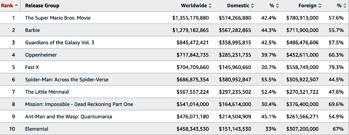Click the Foreign header text
Image resolution: width=349 pixels, height=135 pixels.
pyautogui.click(x=307, y=6)
